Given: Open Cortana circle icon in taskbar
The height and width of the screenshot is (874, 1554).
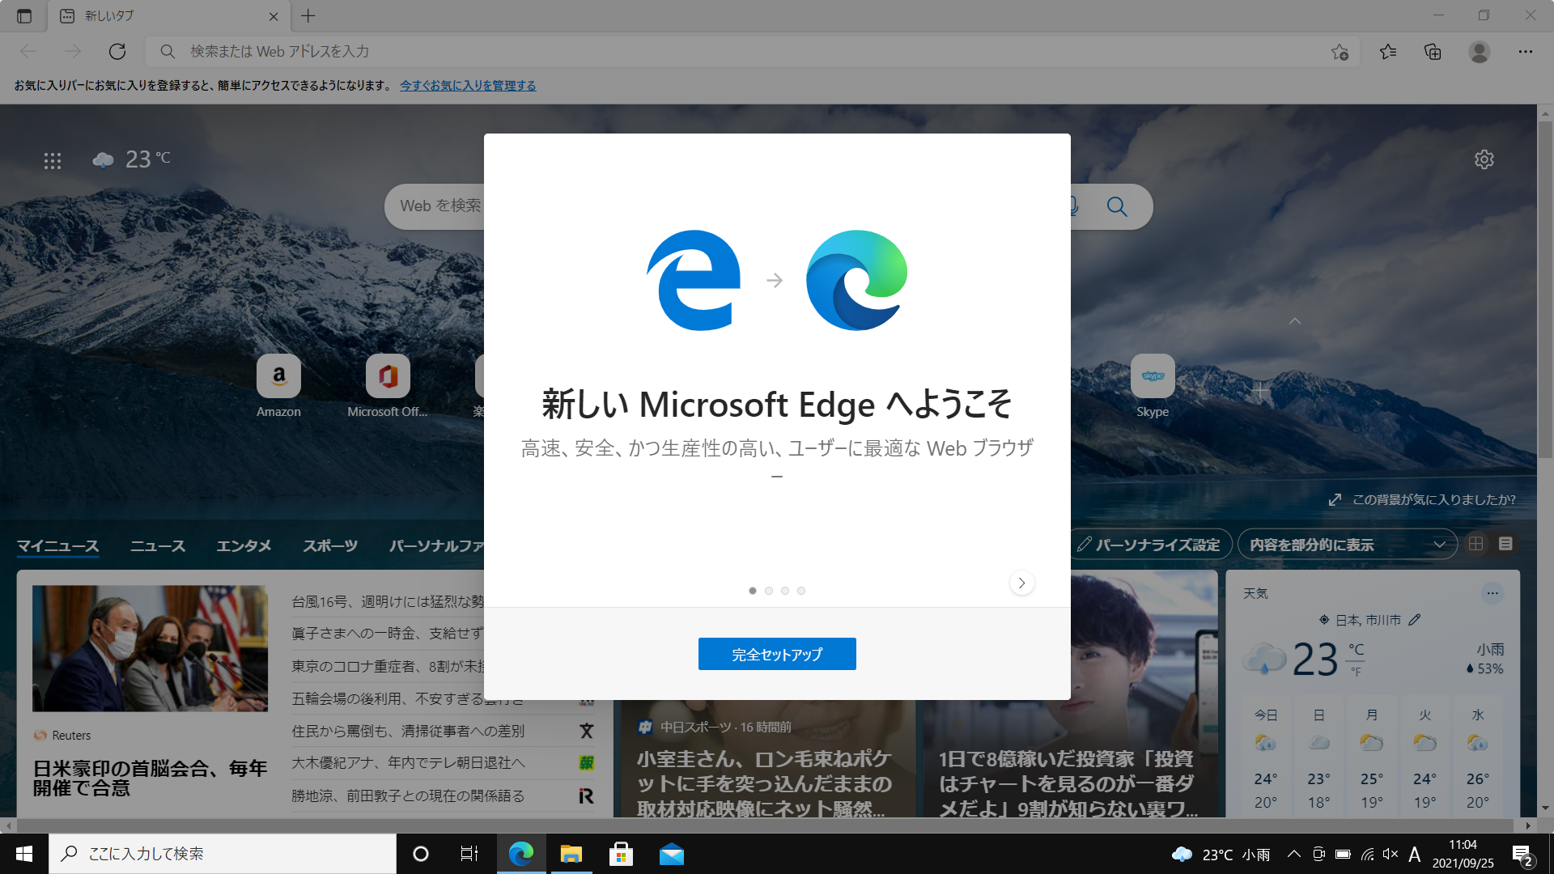Looking at the screenshot, I should pos(421,854).
